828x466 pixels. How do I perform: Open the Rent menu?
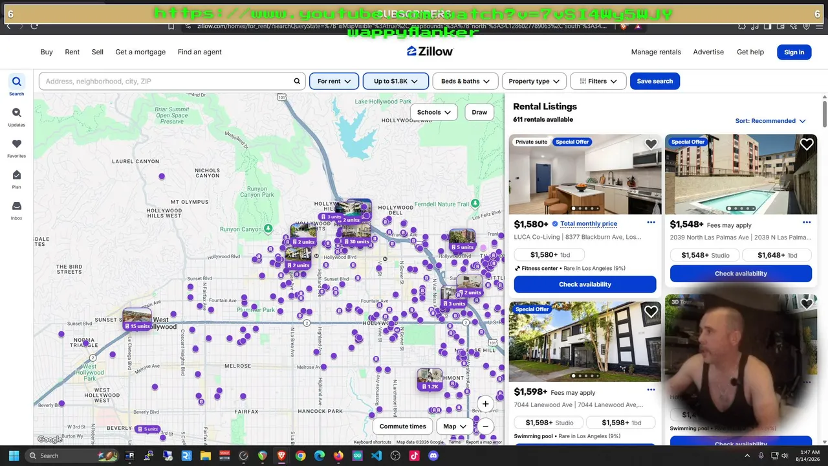[72, 52]
